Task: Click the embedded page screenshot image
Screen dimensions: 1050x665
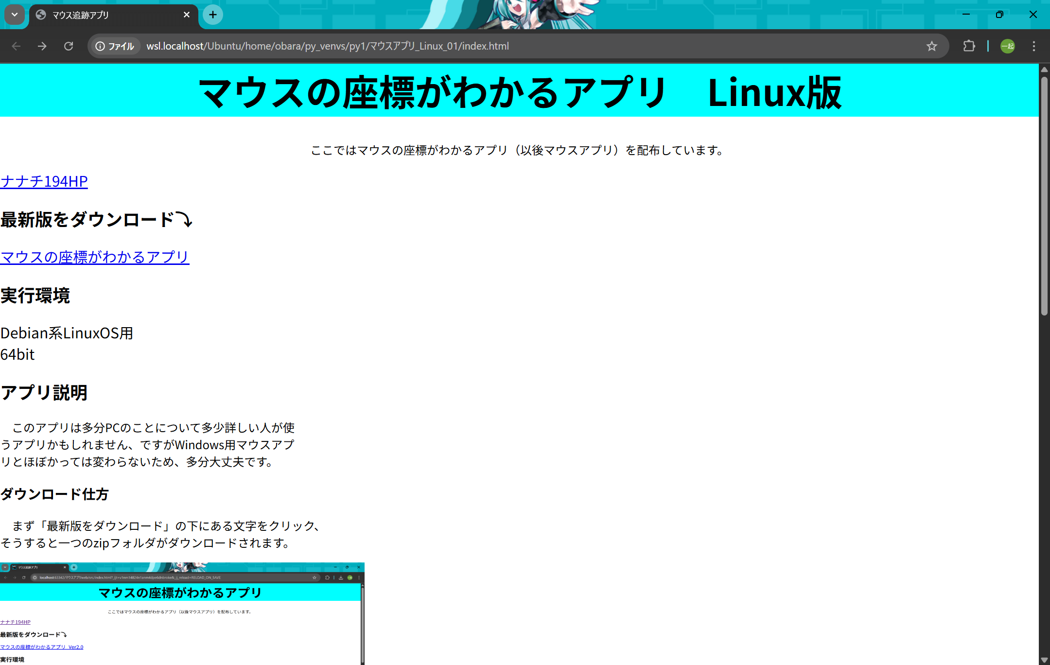Action: click(182, 613)
